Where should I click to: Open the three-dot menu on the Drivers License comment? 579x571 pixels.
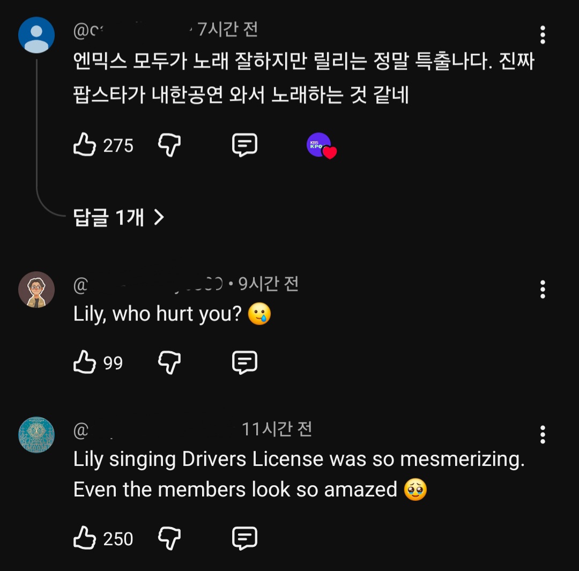(543, 435)
